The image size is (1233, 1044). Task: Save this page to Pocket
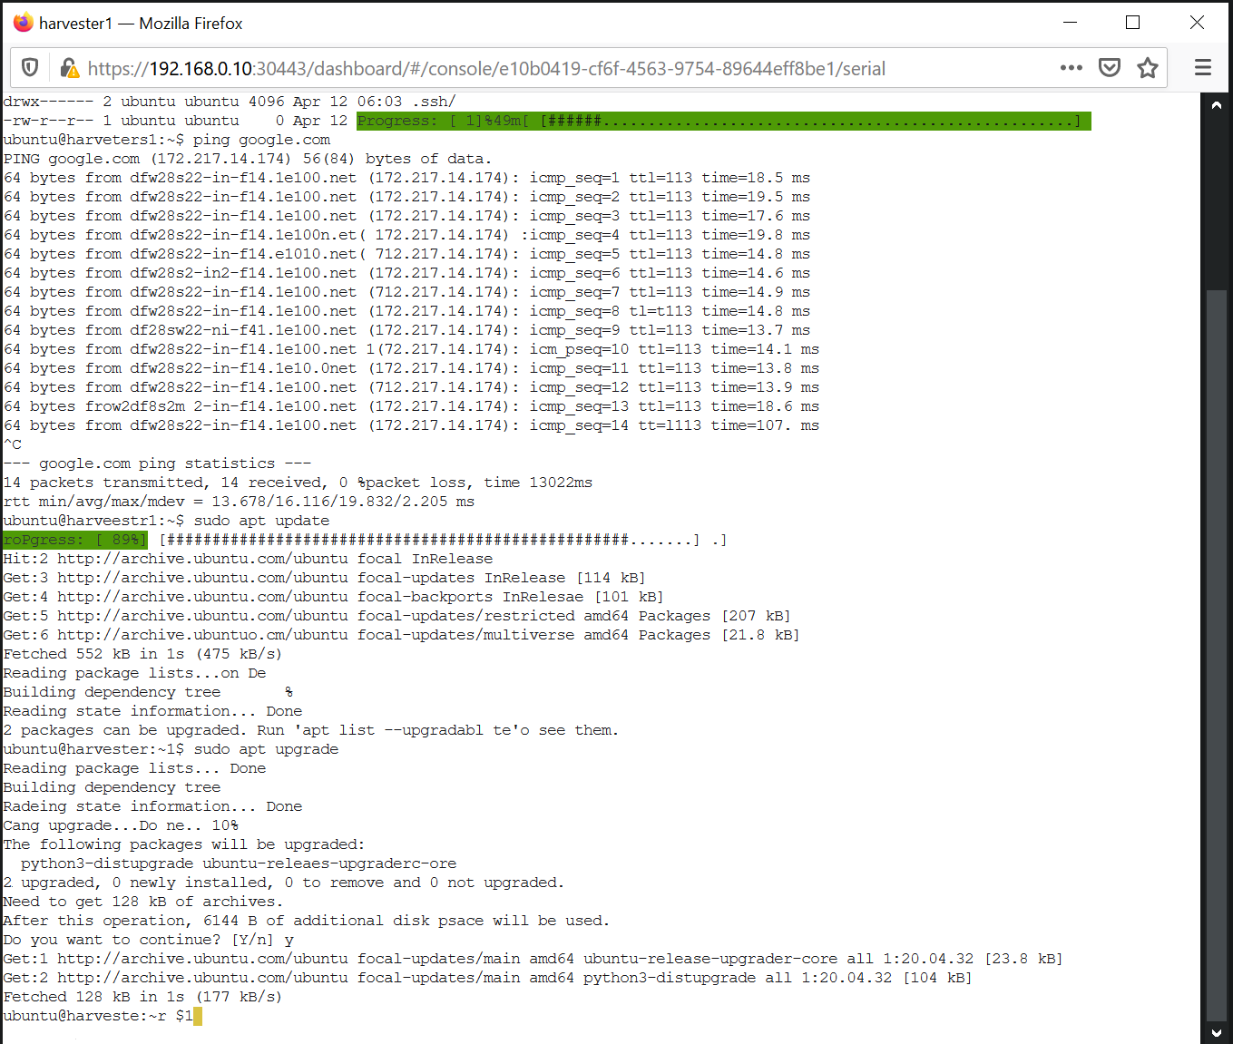[1109, 67]
